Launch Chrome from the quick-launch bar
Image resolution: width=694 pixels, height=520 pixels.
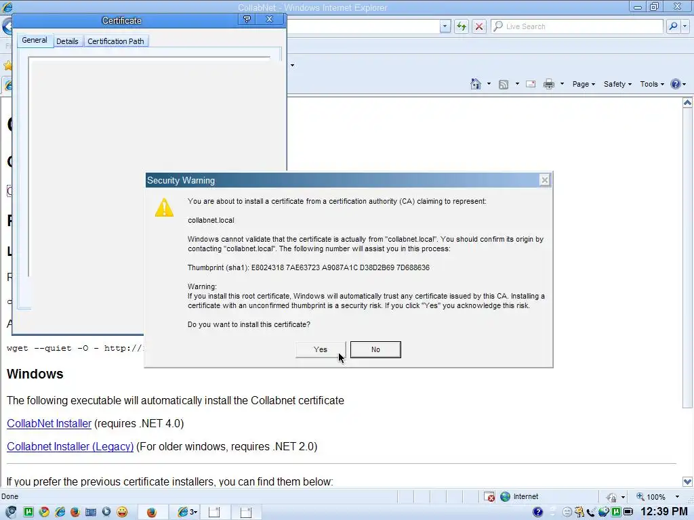click(x=44, y=512)
